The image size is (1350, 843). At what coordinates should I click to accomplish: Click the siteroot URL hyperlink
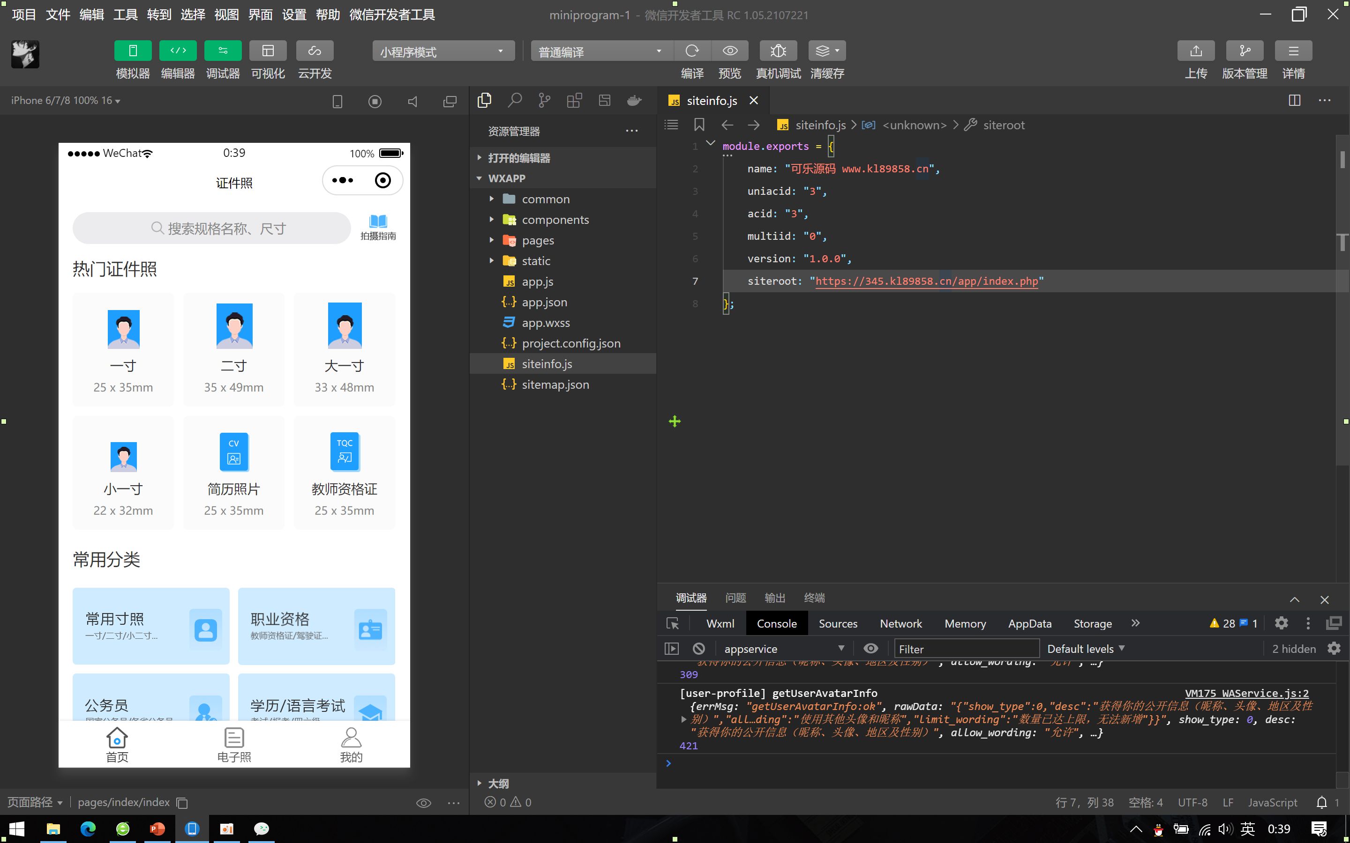pyautogui.click(x=925, y=281)
